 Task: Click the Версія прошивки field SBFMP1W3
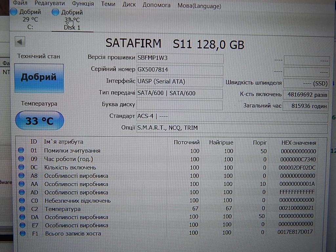(x=179, y=58)
